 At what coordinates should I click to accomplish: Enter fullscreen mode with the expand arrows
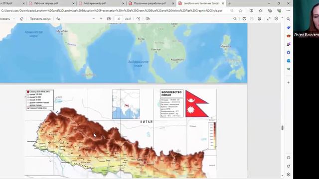pyautogui.click(x=269, y=19)
